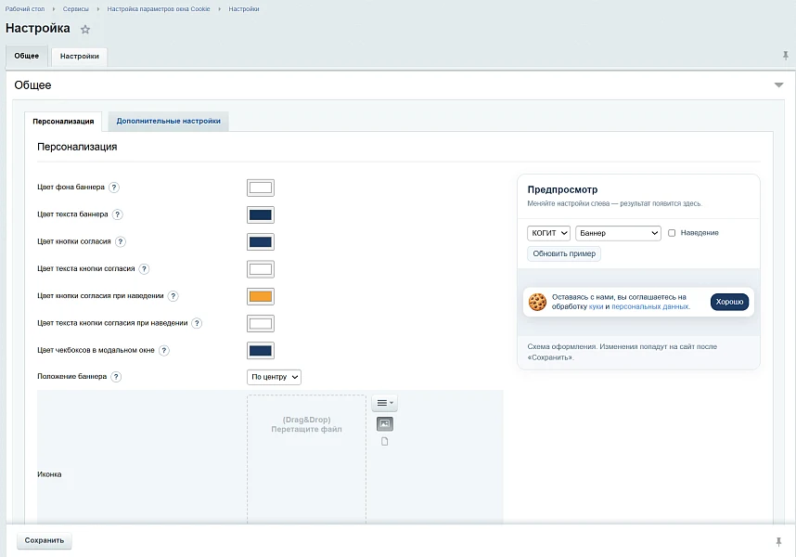This screenshot has height=557, width=796.
Task: Enable the Наведение checkbox in preview
Action: [672, 233]
